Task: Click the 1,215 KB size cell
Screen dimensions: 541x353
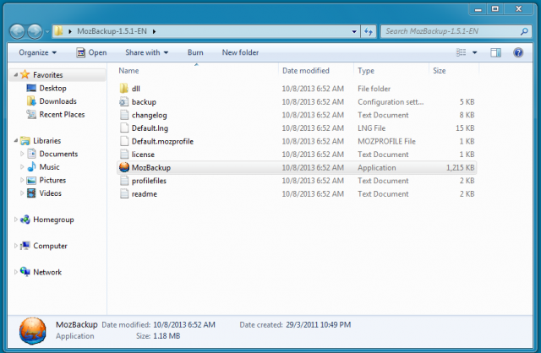Action: coord(460,168)
